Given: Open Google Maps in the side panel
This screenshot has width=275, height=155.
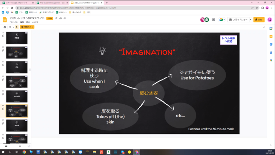Looking at the screenshot, I should tap(271, 61).
